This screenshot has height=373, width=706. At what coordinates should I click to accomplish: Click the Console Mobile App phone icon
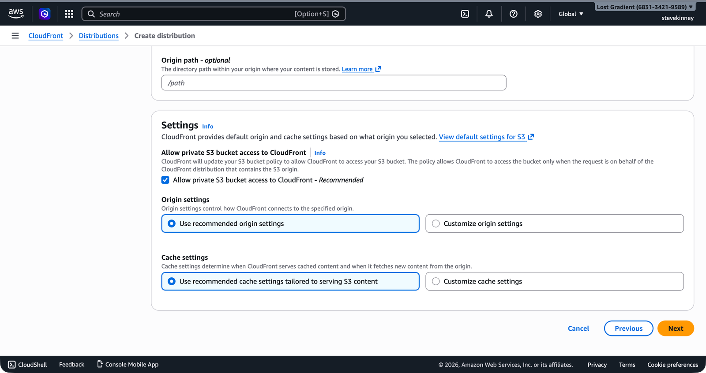point(100,364)
